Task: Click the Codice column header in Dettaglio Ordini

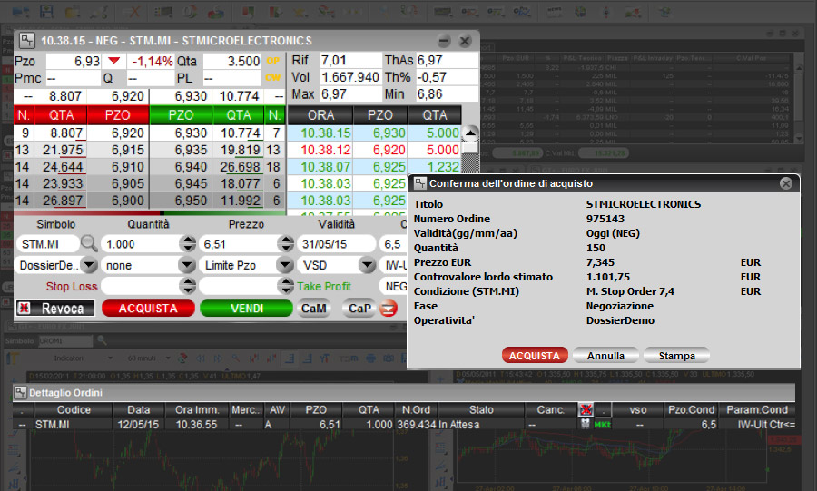Action: 74,410
